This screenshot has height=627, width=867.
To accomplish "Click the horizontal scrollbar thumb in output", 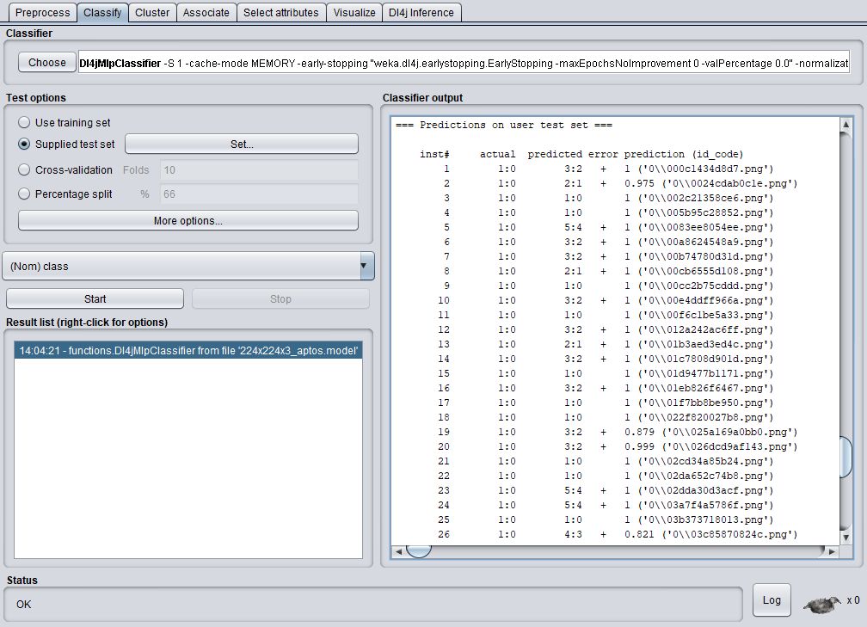I will click(419, 551).
